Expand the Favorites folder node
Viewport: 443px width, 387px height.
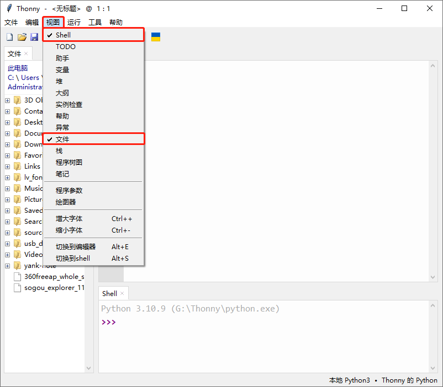tap(8, 155)
